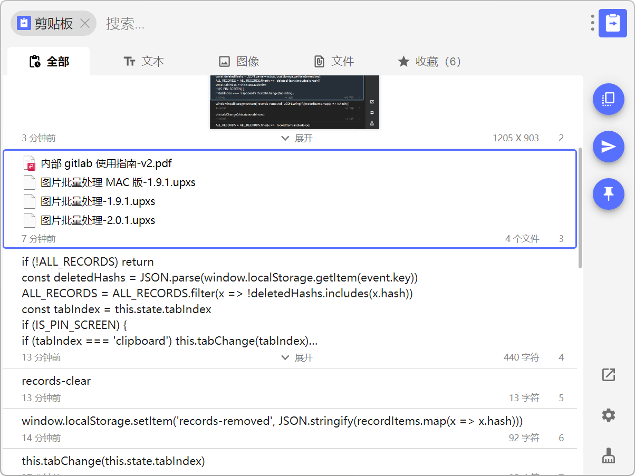Image resolution: width=635 pixels, height=476 pixels.
Task: Pin the selected item with pushpin button
Action: (608, 194)
